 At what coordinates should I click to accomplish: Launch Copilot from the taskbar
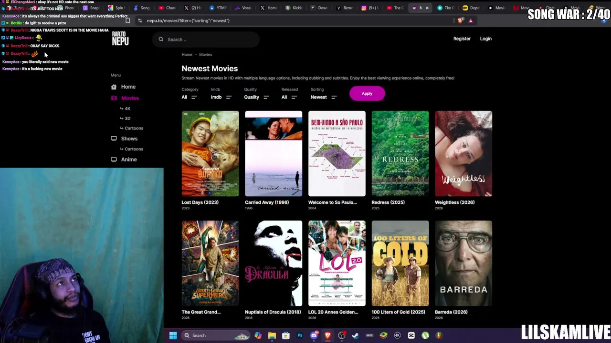pyautogui.click(x=258, y=335)
